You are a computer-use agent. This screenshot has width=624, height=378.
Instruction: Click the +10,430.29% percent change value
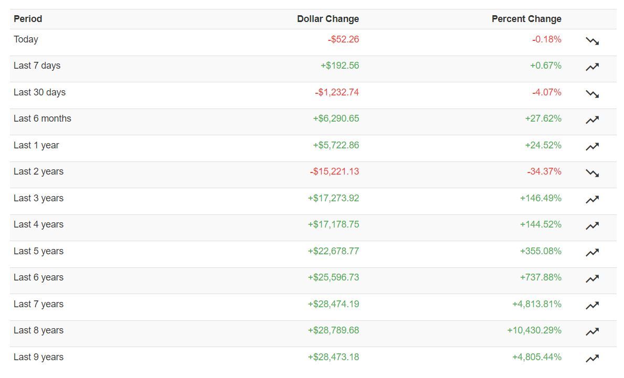(x=534, y=330)
